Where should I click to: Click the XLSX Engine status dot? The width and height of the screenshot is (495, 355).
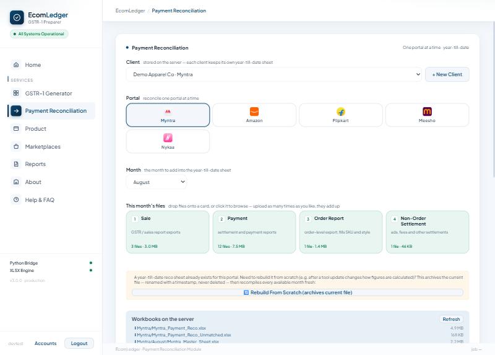tap(91, 270)
